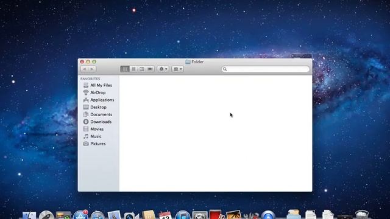The width and height of the screenshot is (390, 219).
Task: Click the folder proxy icon in title bar
Action: coord(188,61)
